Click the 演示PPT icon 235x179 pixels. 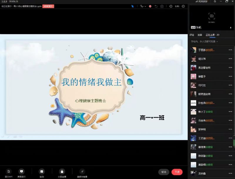[9, 173]
